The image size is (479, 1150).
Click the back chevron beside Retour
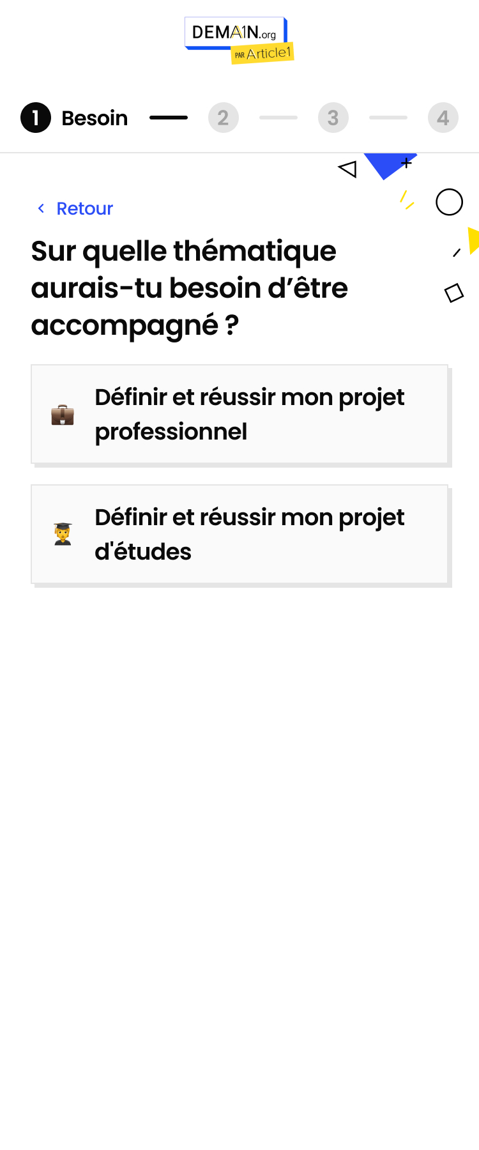coord(41,208)
